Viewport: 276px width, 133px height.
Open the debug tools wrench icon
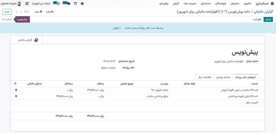[27, 4]
